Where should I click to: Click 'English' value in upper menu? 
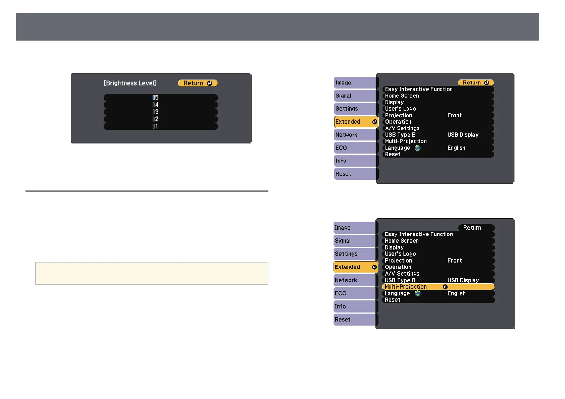pos(456,148)
